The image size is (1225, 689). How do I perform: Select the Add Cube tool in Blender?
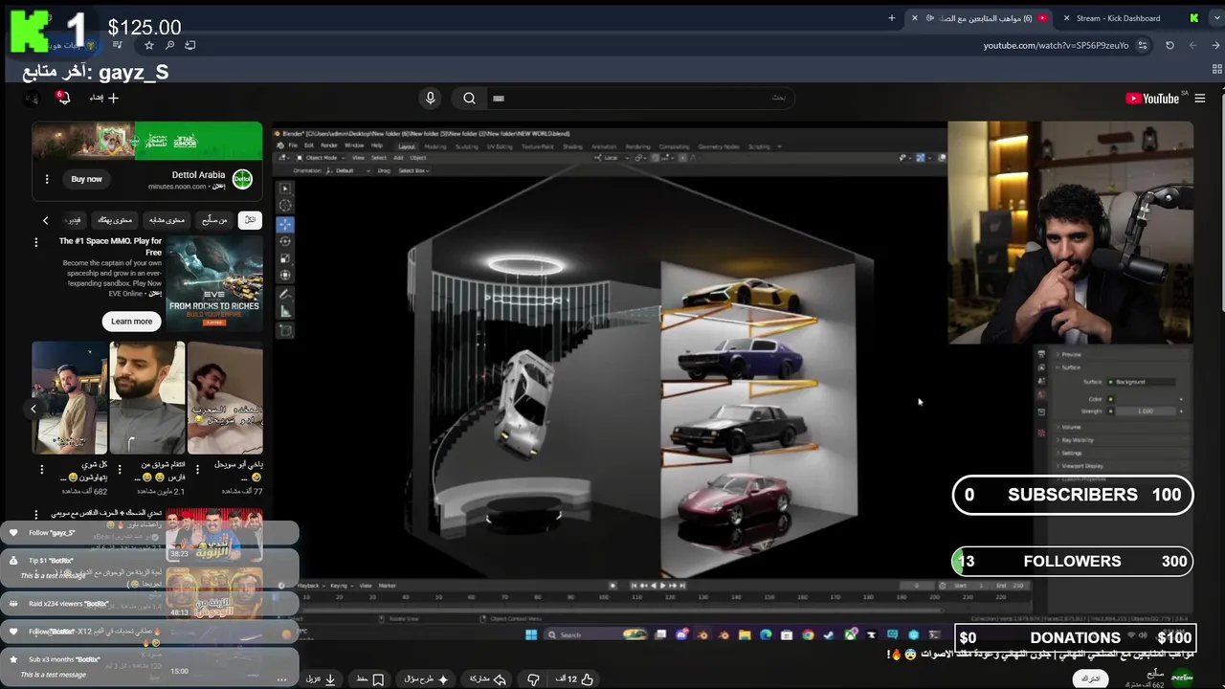tap(285, 331)
